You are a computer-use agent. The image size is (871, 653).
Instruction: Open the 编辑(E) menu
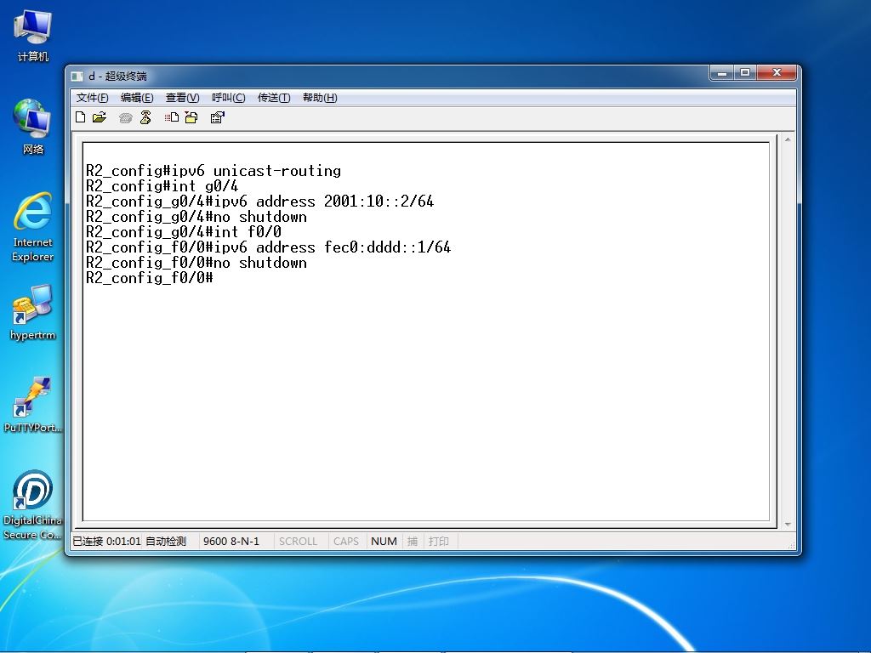137,98
